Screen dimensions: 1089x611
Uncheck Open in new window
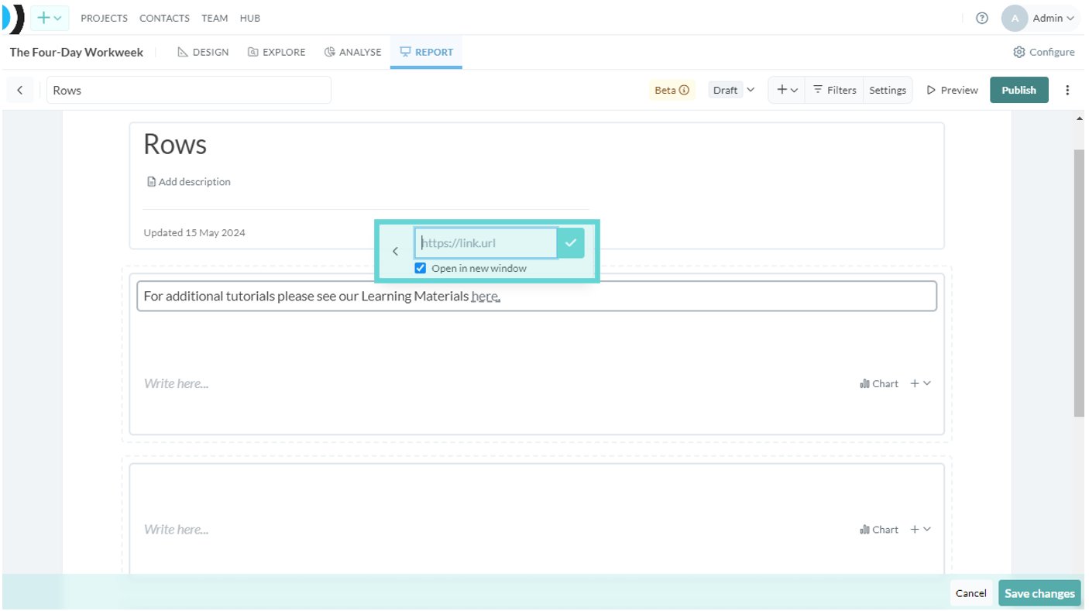421,268
